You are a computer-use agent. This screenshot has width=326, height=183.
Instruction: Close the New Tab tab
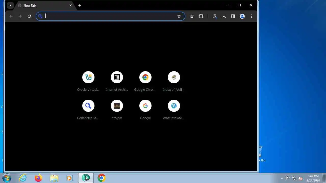tap(71, 5)
